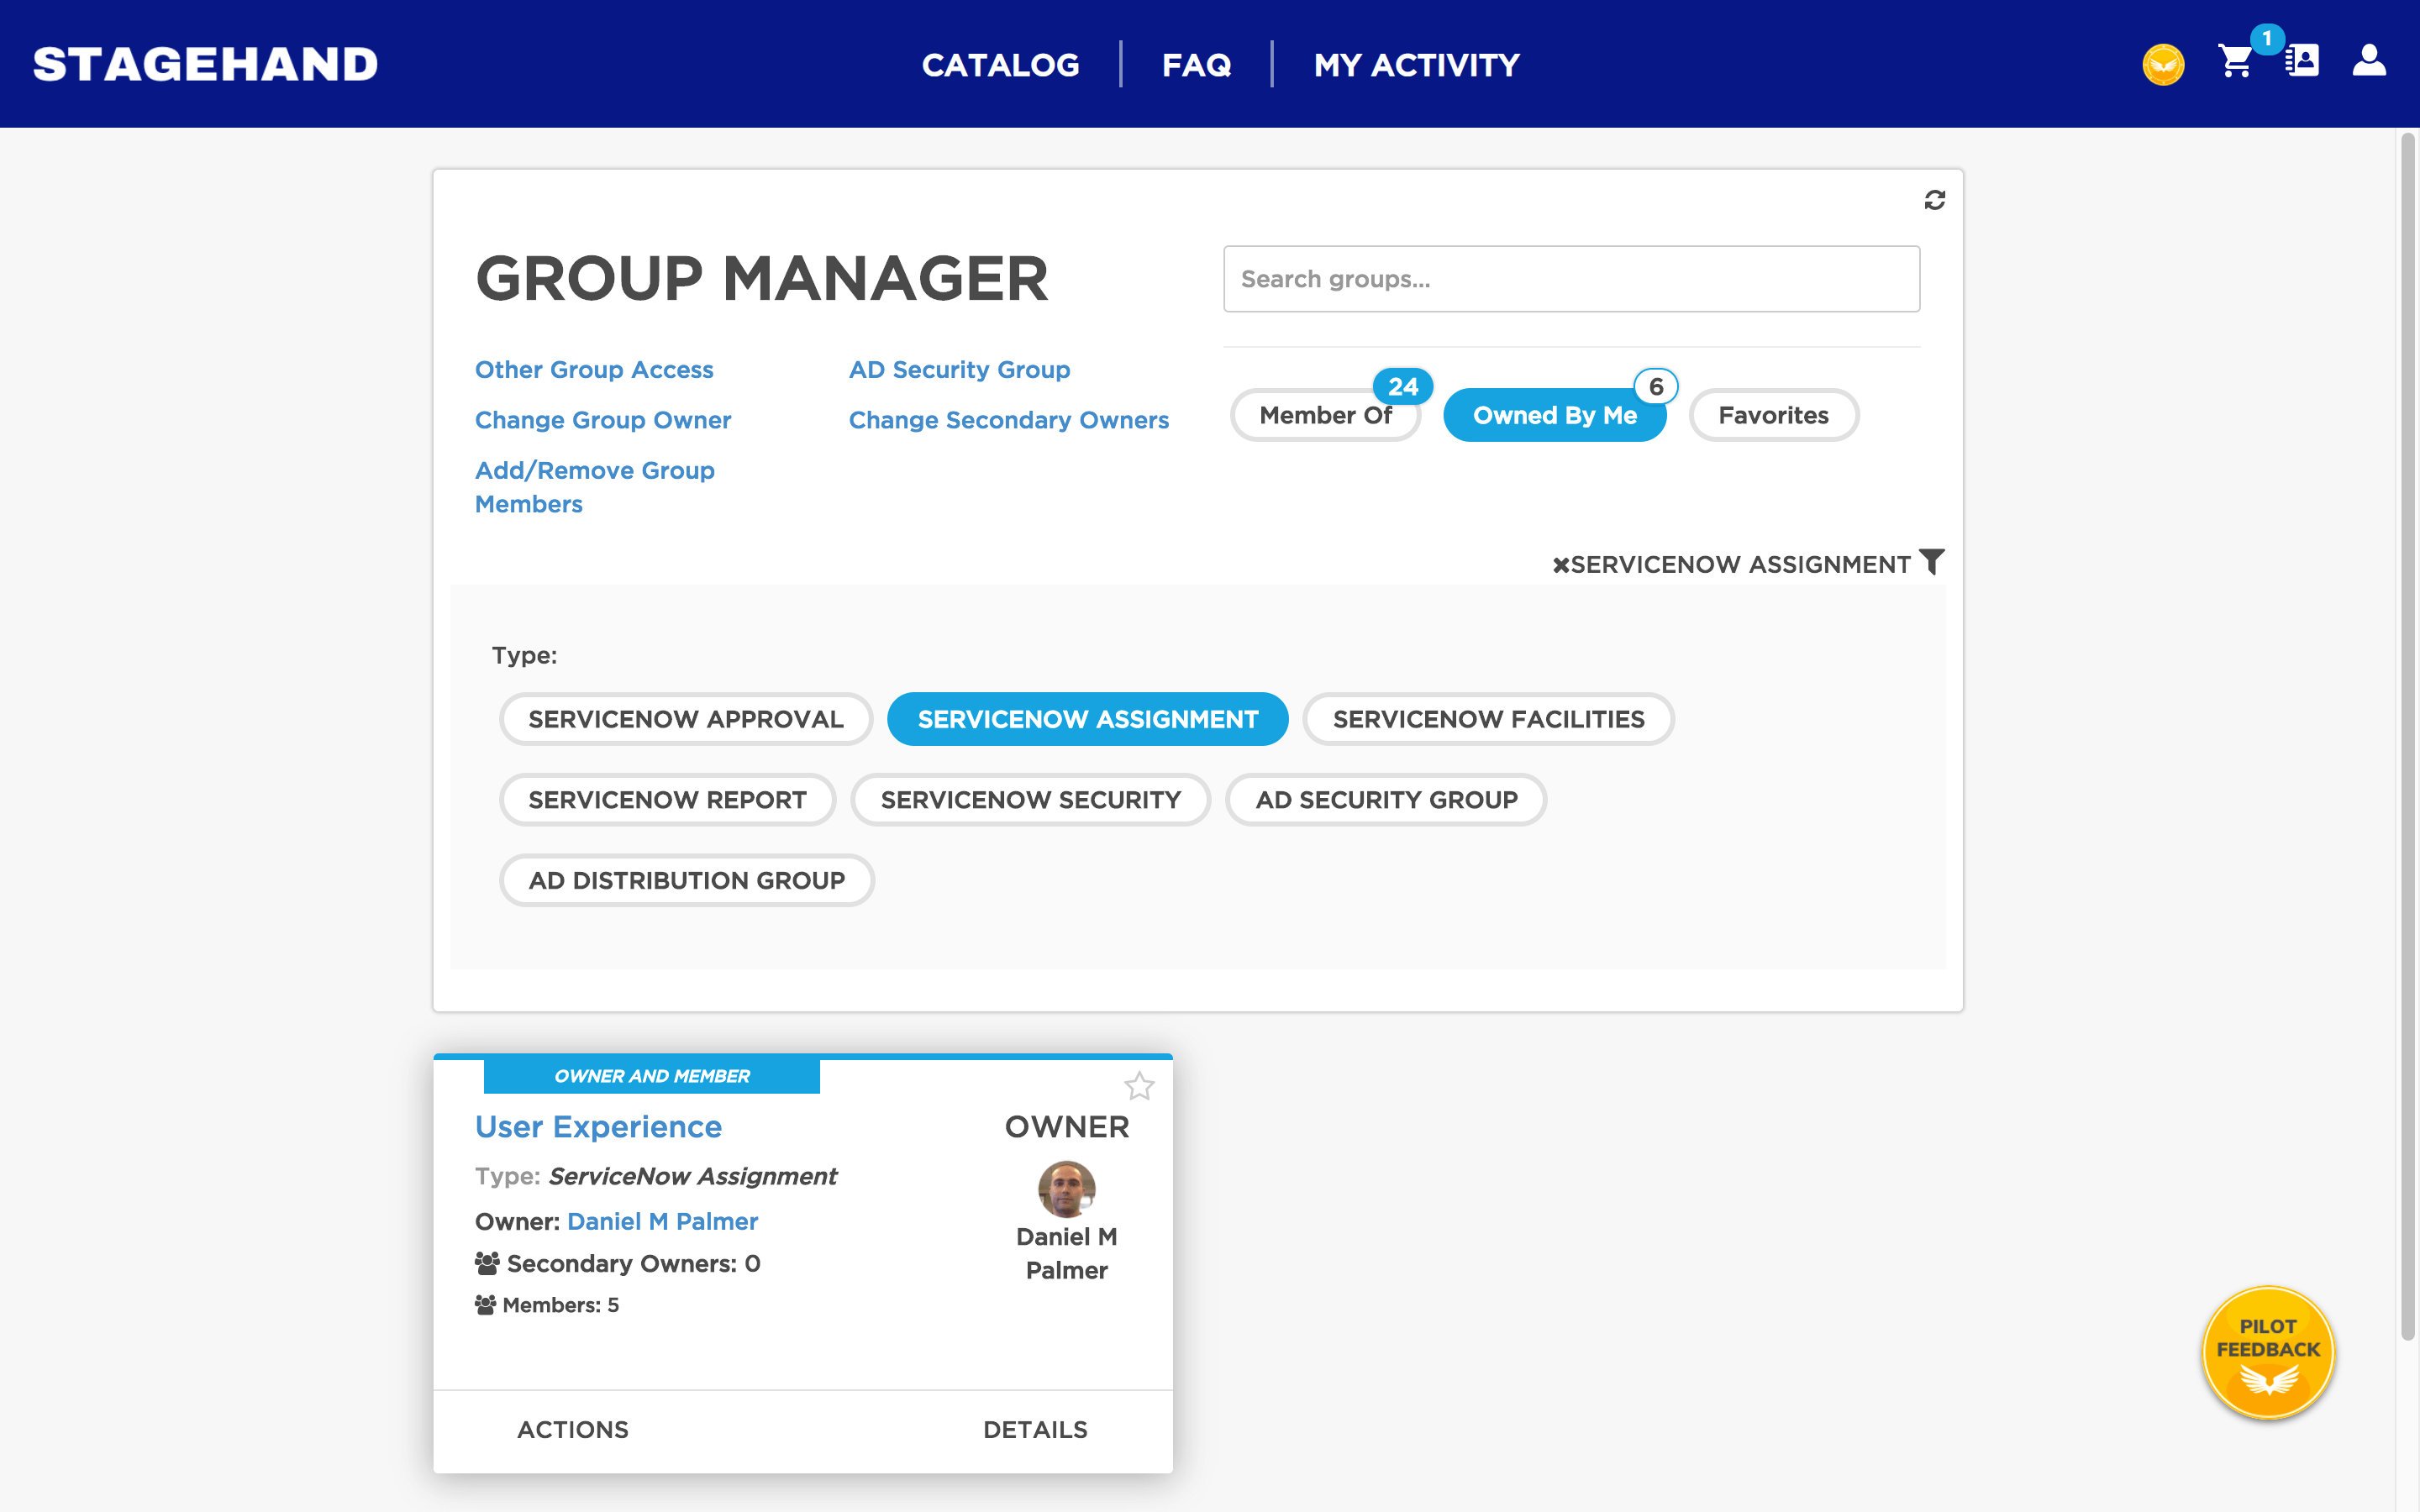Open the Catalog menu
Image resolution: width=2420 pixels, height=1512 pixels.
point(1000,65)
